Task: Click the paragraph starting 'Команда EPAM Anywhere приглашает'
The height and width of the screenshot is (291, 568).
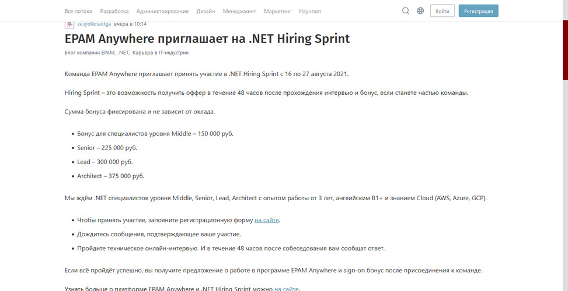Action: (207, 74)
